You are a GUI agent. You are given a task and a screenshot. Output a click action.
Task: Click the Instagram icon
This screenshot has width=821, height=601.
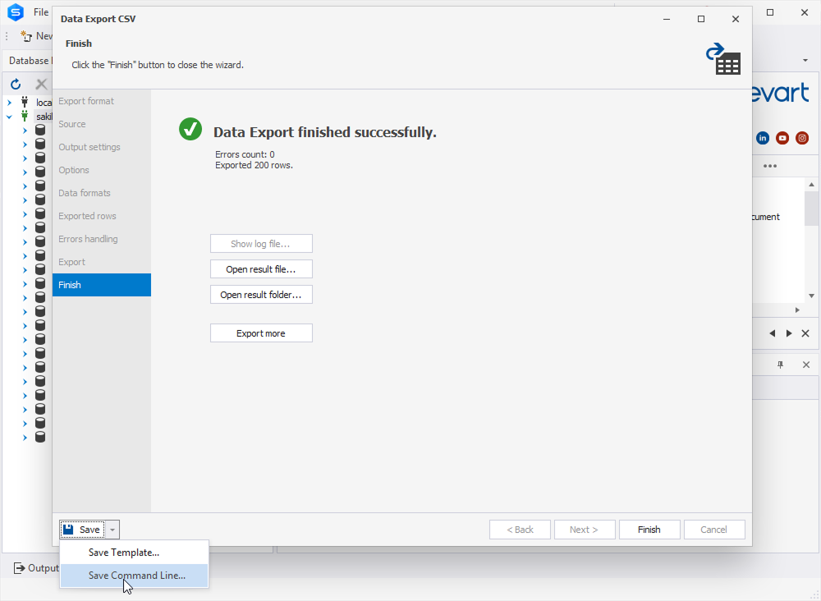tap(802, 138)
